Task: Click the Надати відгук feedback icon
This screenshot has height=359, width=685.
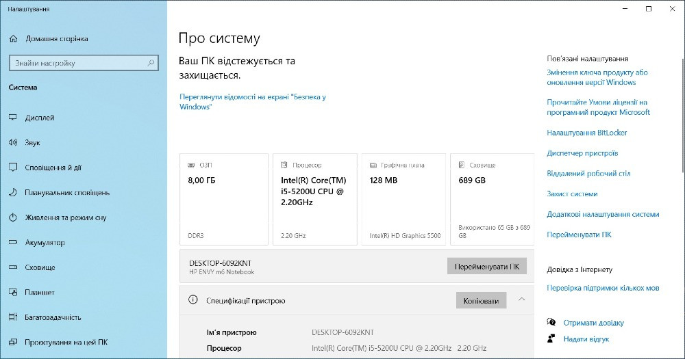Action: pos(551,338)
